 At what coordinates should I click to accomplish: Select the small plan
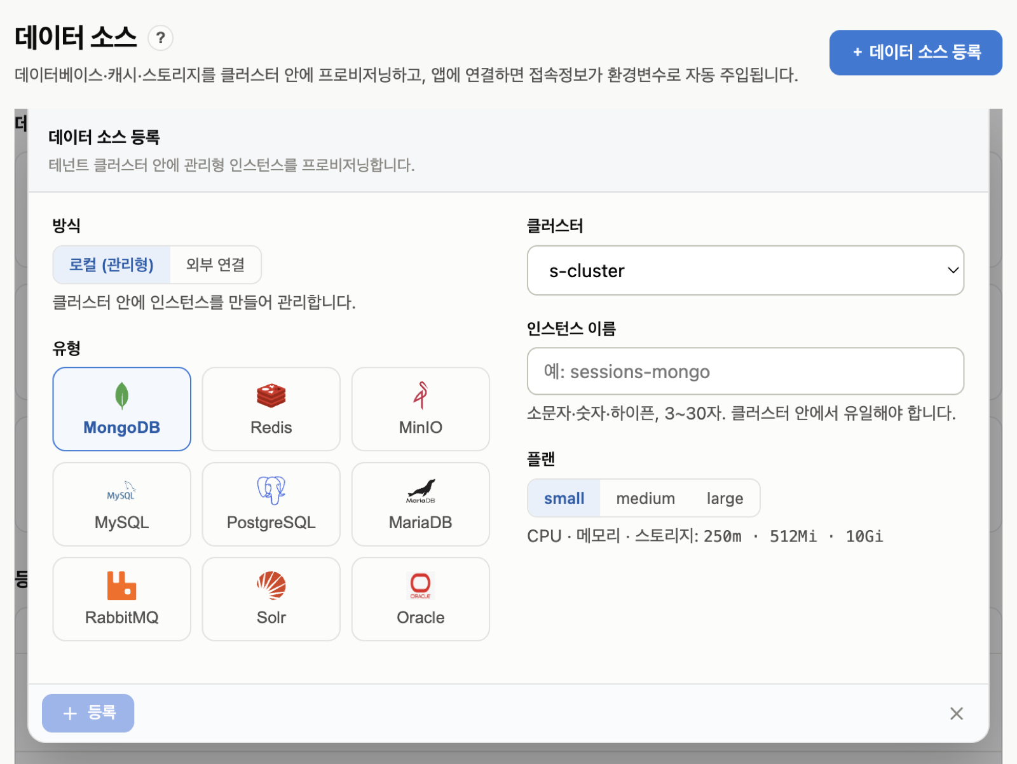[x=564, y=498]
